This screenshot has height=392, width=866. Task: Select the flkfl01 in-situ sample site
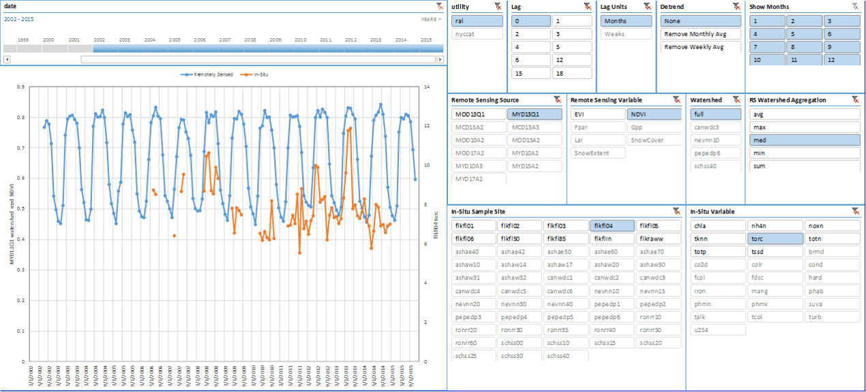point(473,226)
